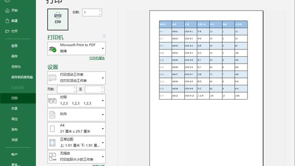Click the print preview page thumbnail
Image resolution: width=295 pixels, height=166 pixels.
point(206,88)
